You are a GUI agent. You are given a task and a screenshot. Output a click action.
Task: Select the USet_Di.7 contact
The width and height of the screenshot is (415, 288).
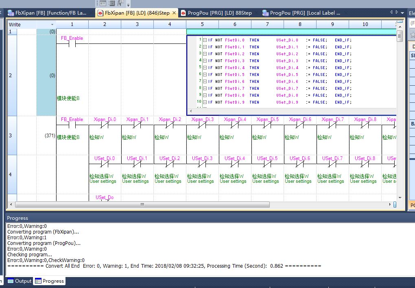click(x=332, y=164)
